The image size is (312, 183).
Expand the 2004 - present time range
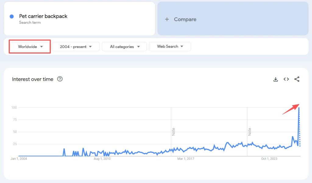(76, 47)
